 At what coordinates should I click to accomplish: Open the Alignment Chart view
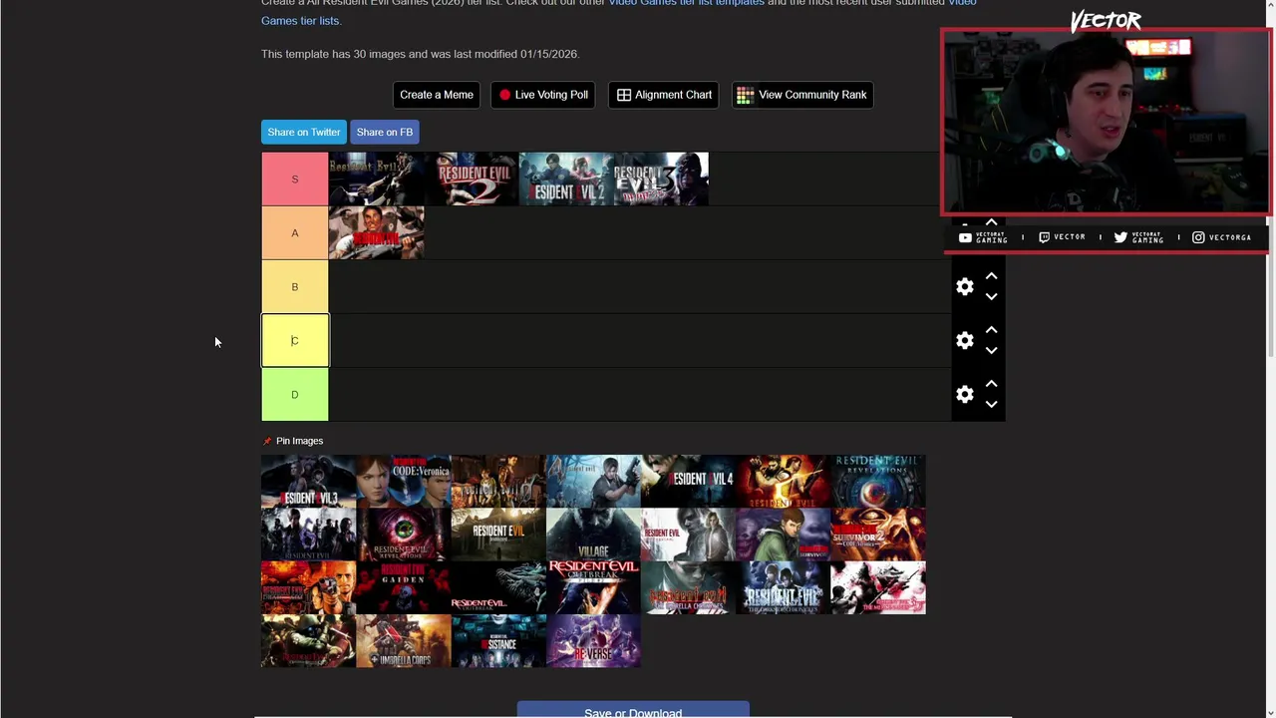[664, 95]
